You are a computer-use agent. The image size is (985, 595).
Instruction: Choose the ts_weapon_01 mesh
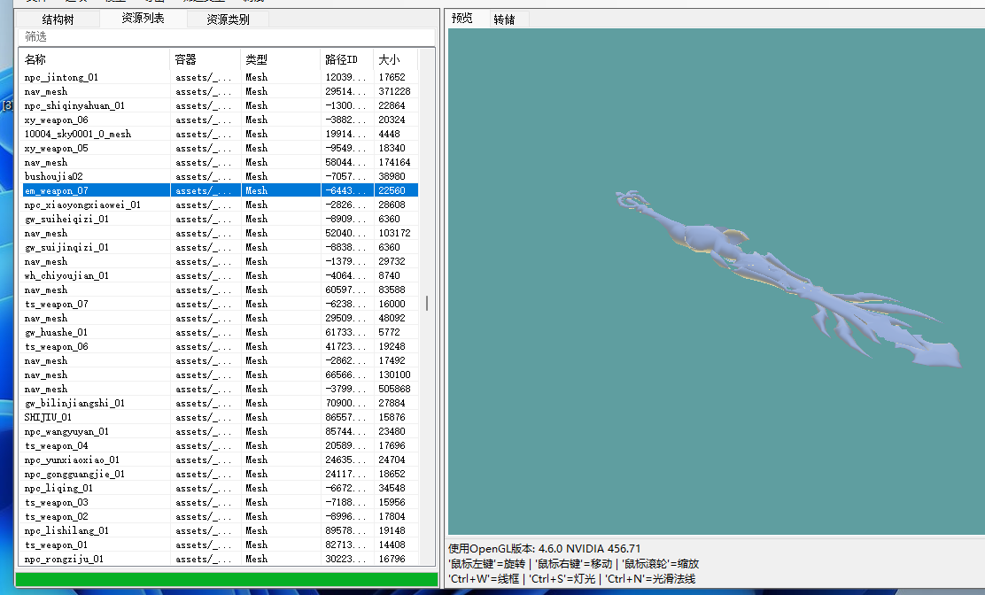coord(221,545)
